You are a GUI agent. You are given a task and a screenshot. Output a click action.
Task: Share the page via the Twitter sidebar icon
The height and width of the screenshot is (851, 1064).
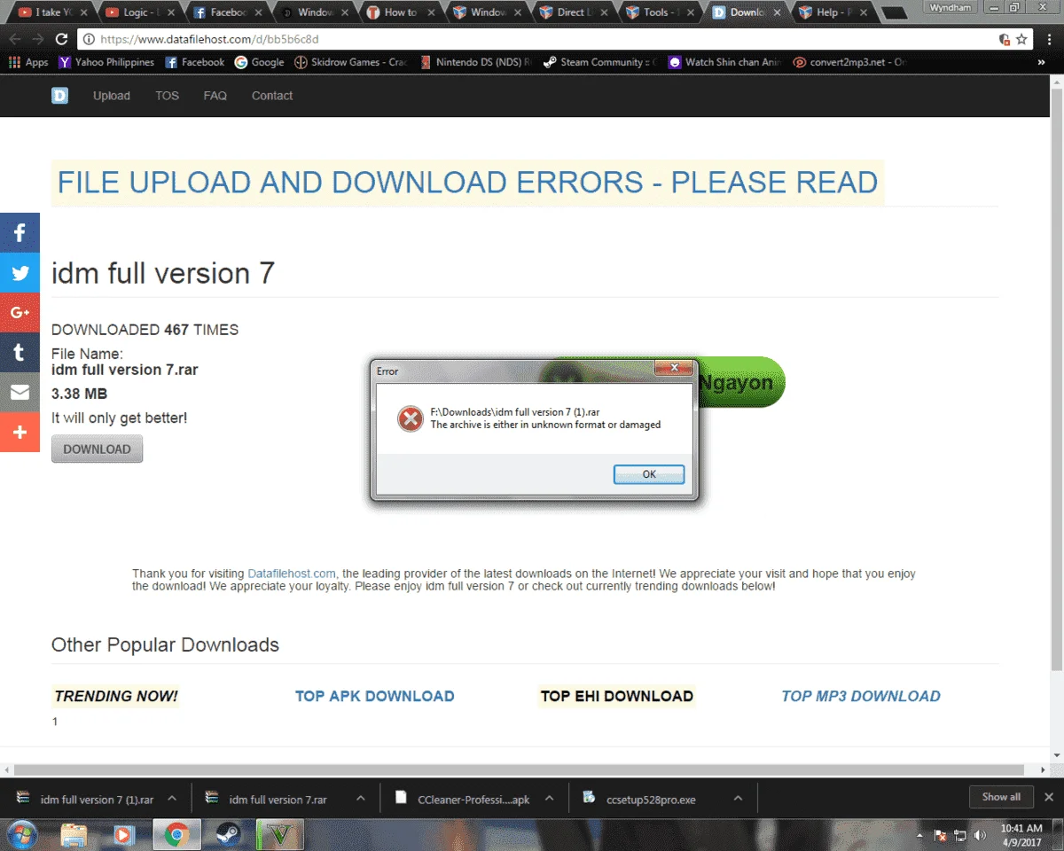point(20,273)
